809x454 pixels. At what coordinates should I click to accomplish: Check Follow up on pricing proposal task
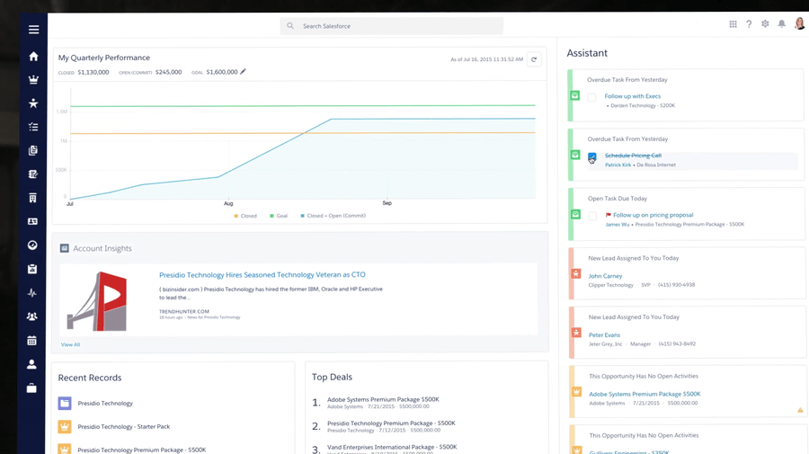[592, 216]
